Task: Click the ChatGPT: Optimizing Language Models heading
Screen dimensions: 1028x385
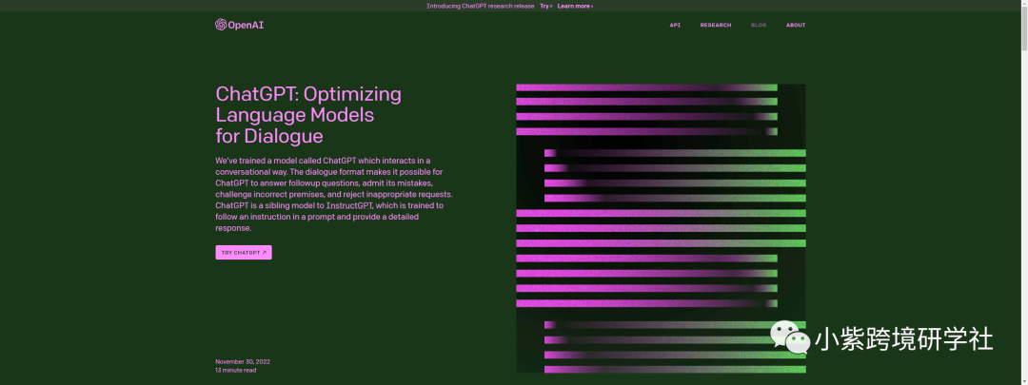Action: coord(308,115)
